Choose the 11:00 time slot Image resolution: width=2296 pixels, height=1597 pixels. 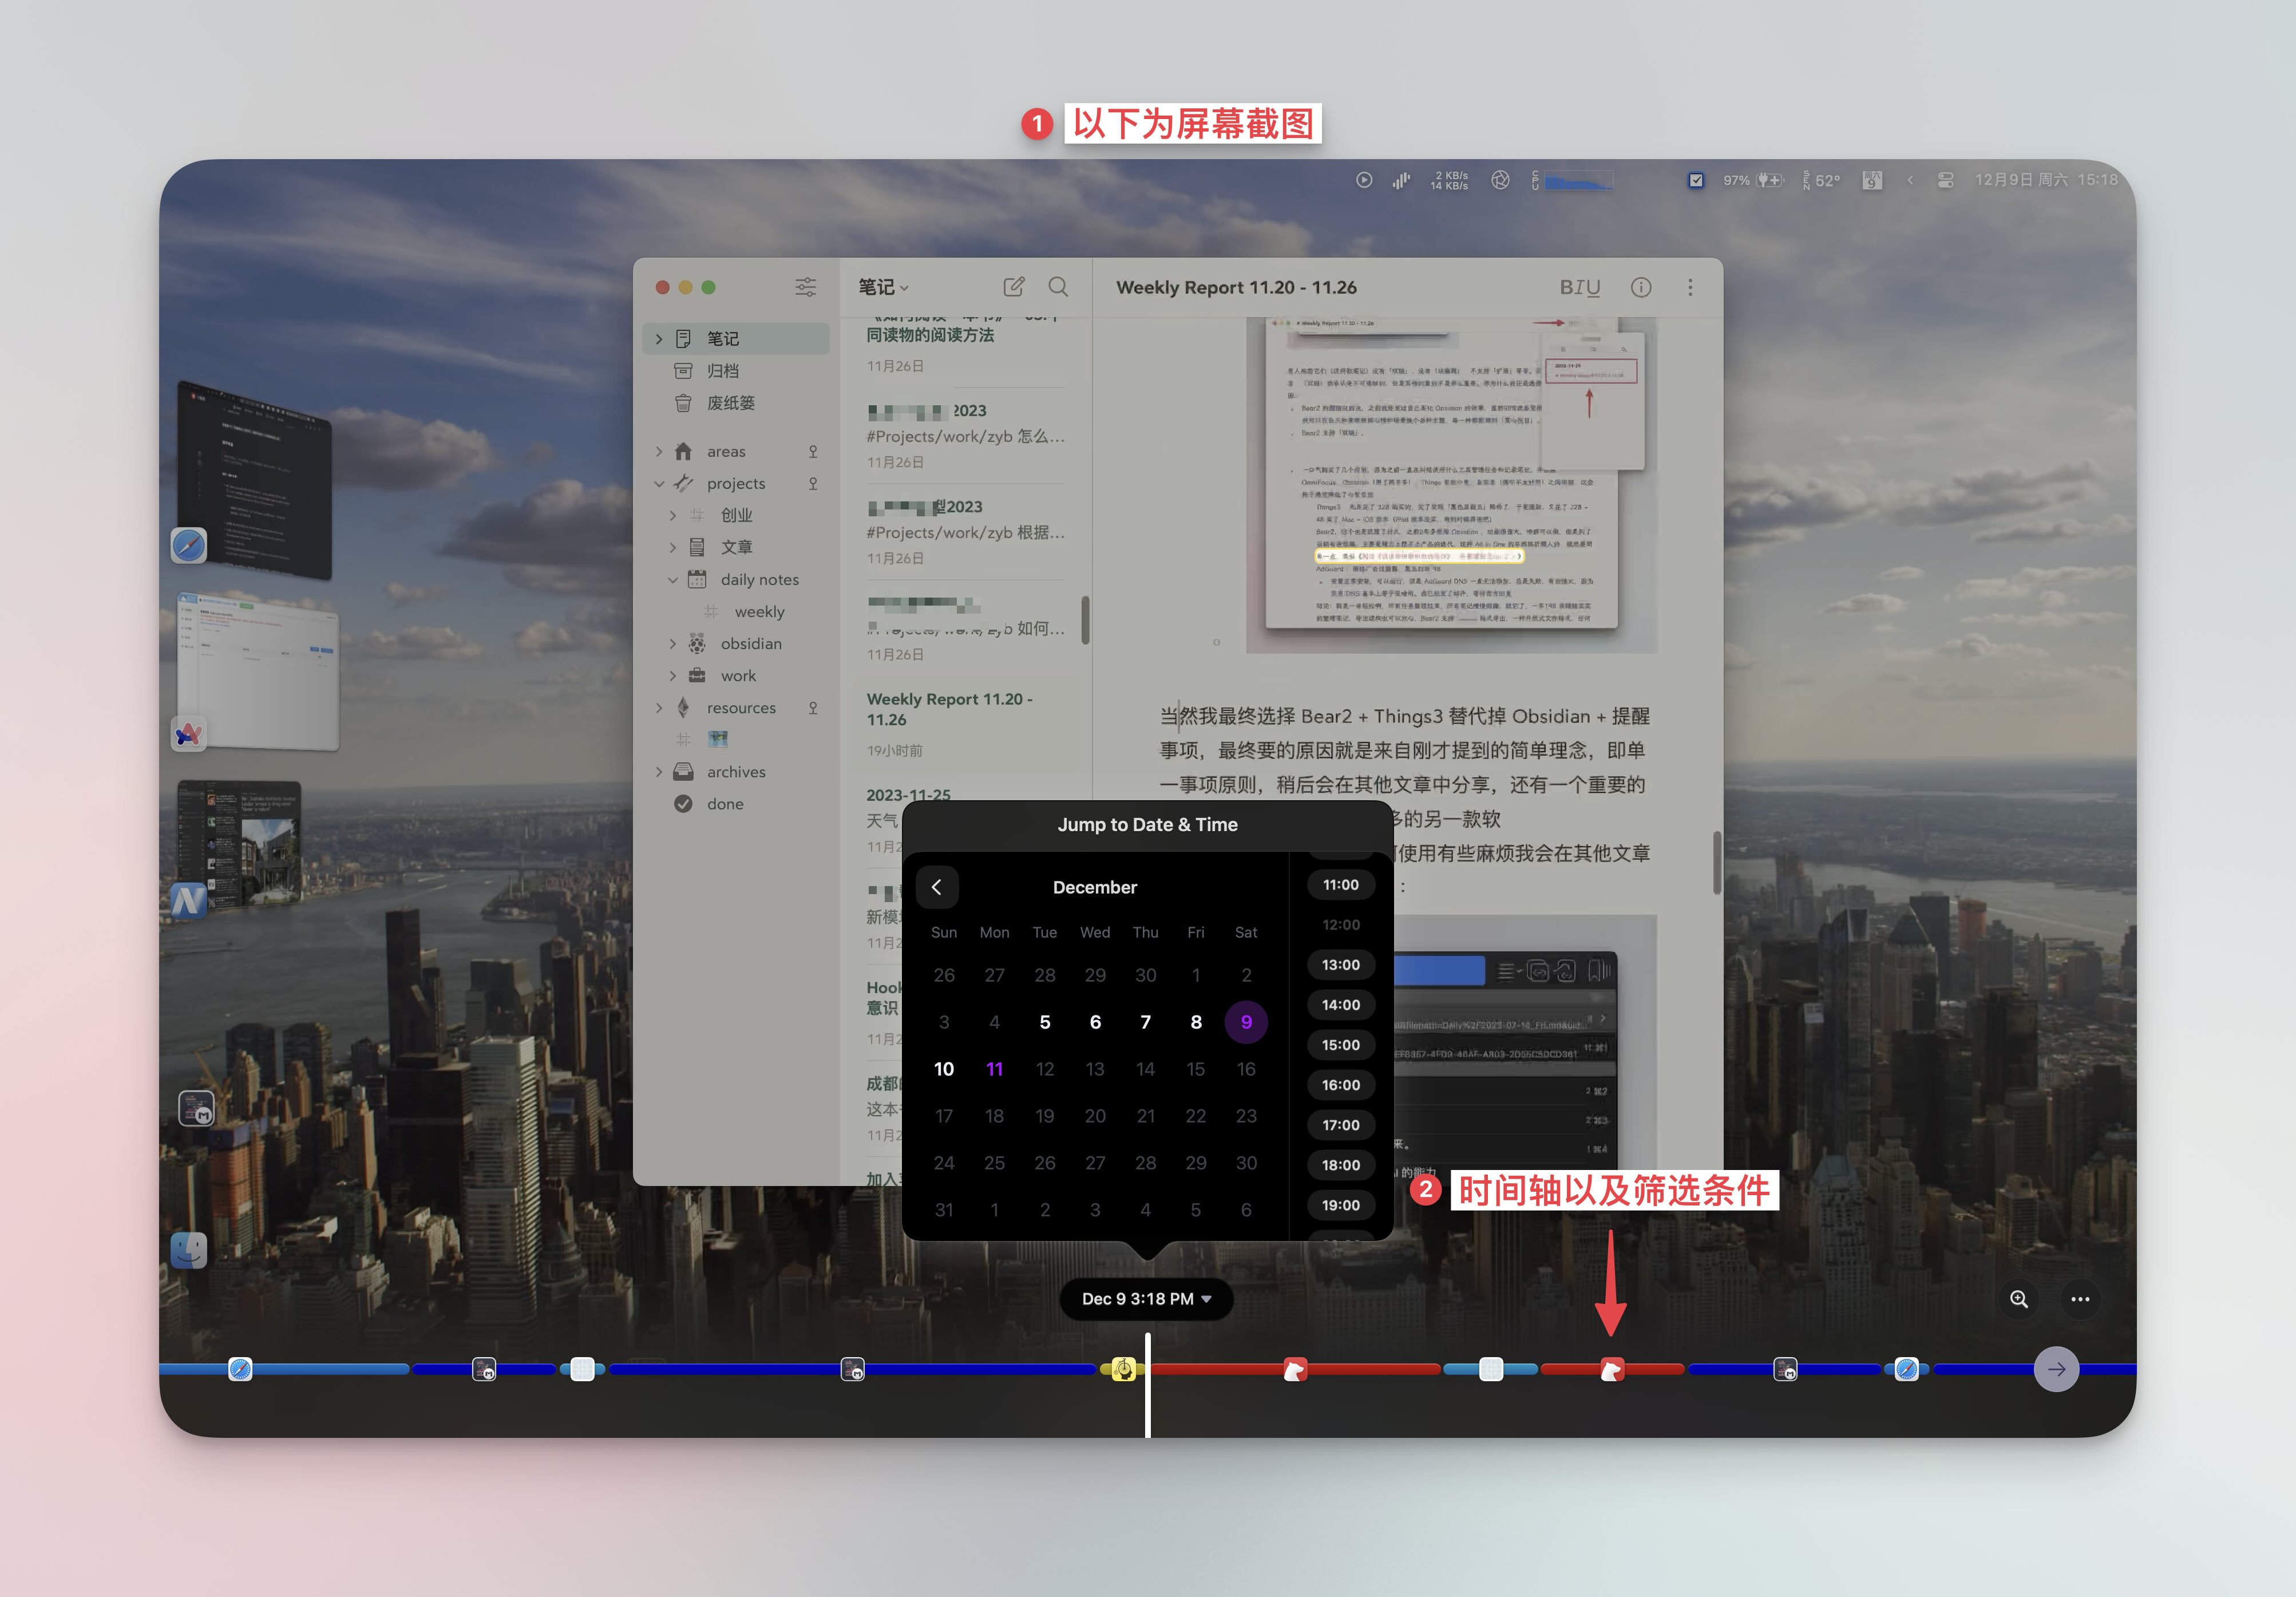pos(1340,884)
